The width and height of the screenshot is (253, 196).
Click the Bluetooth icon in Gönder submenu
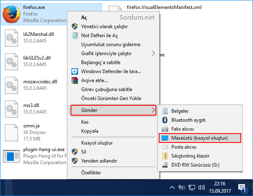[x=165, y=120]
